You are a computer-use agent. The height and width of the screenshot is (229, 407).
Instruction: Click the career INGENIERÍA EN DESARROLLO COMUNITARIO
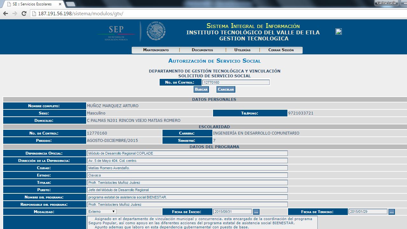[256, 133]
